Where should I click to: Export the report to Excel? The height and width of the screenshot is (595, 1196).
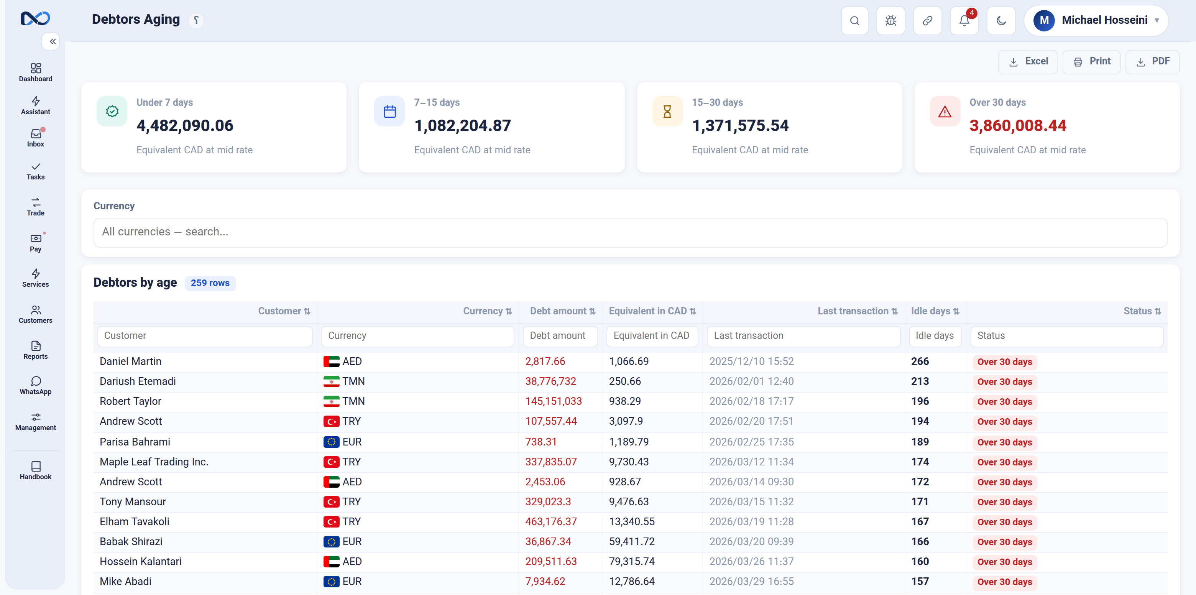1028,61
